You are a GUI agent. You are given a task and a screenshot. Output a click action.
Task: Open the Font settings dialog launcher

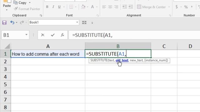pos(98,15)
